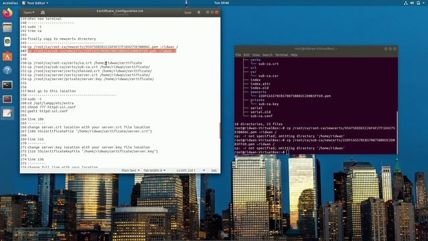The width and height of the screenshot is (428, 241).
Task: Minimize the Terminal window
Action: tap(386, 49)
